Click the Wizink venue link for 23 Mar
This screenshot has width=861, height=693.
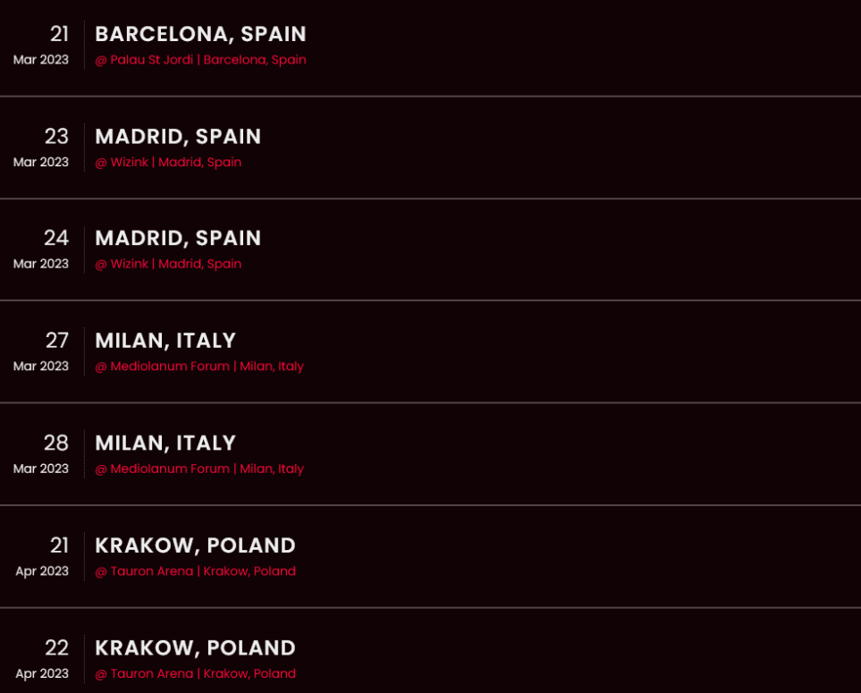(168, 163)
